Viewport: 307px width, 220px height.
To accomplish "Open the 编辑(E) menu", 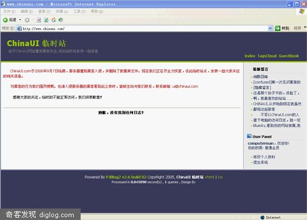I will (27, 11).
